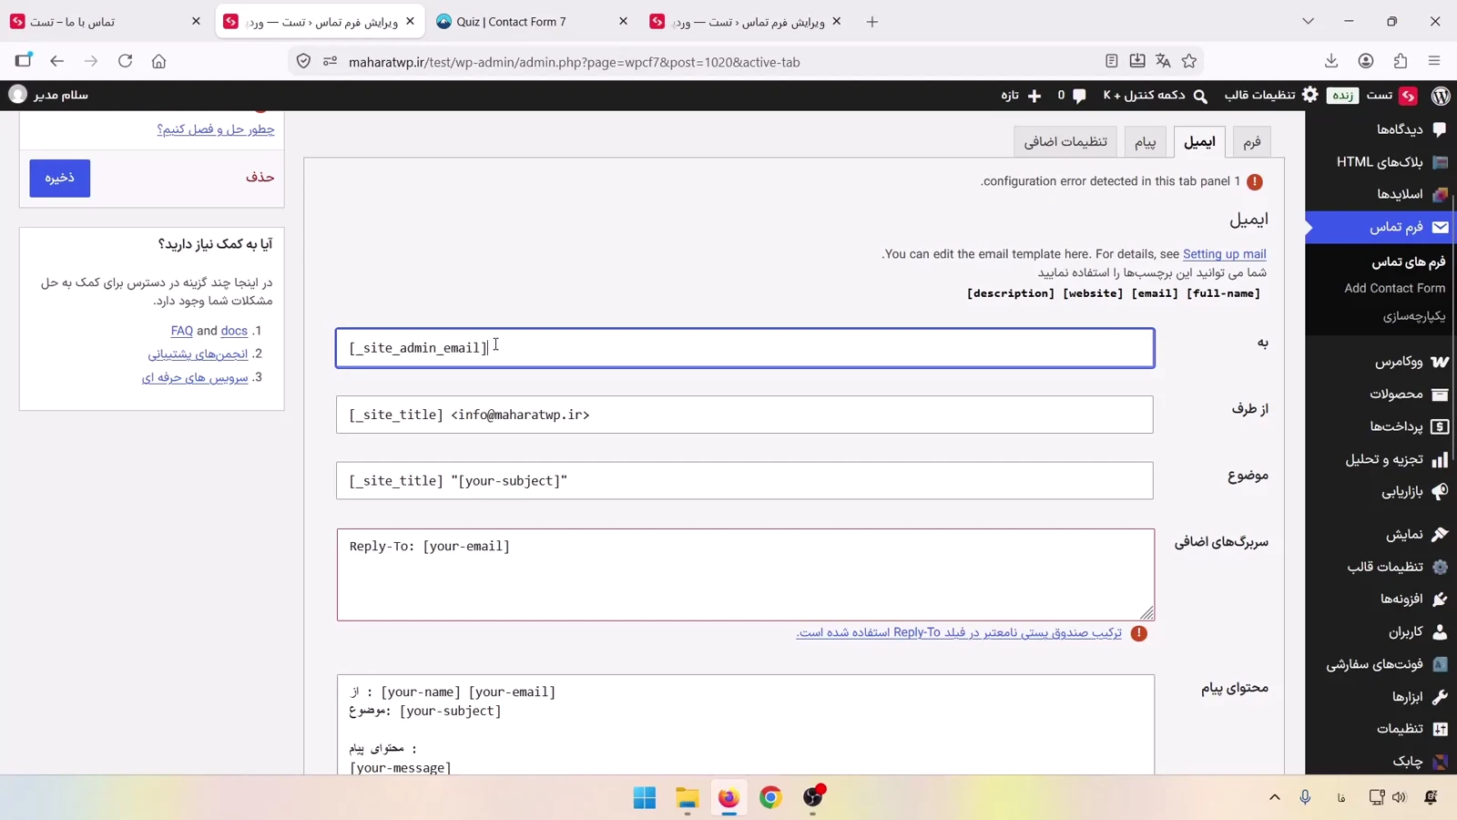Reload the page with the refresh icon

pyautogui.click(x=126, y=61)
